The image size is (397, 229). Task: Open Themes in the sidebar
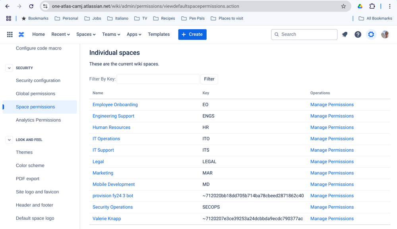24,152
